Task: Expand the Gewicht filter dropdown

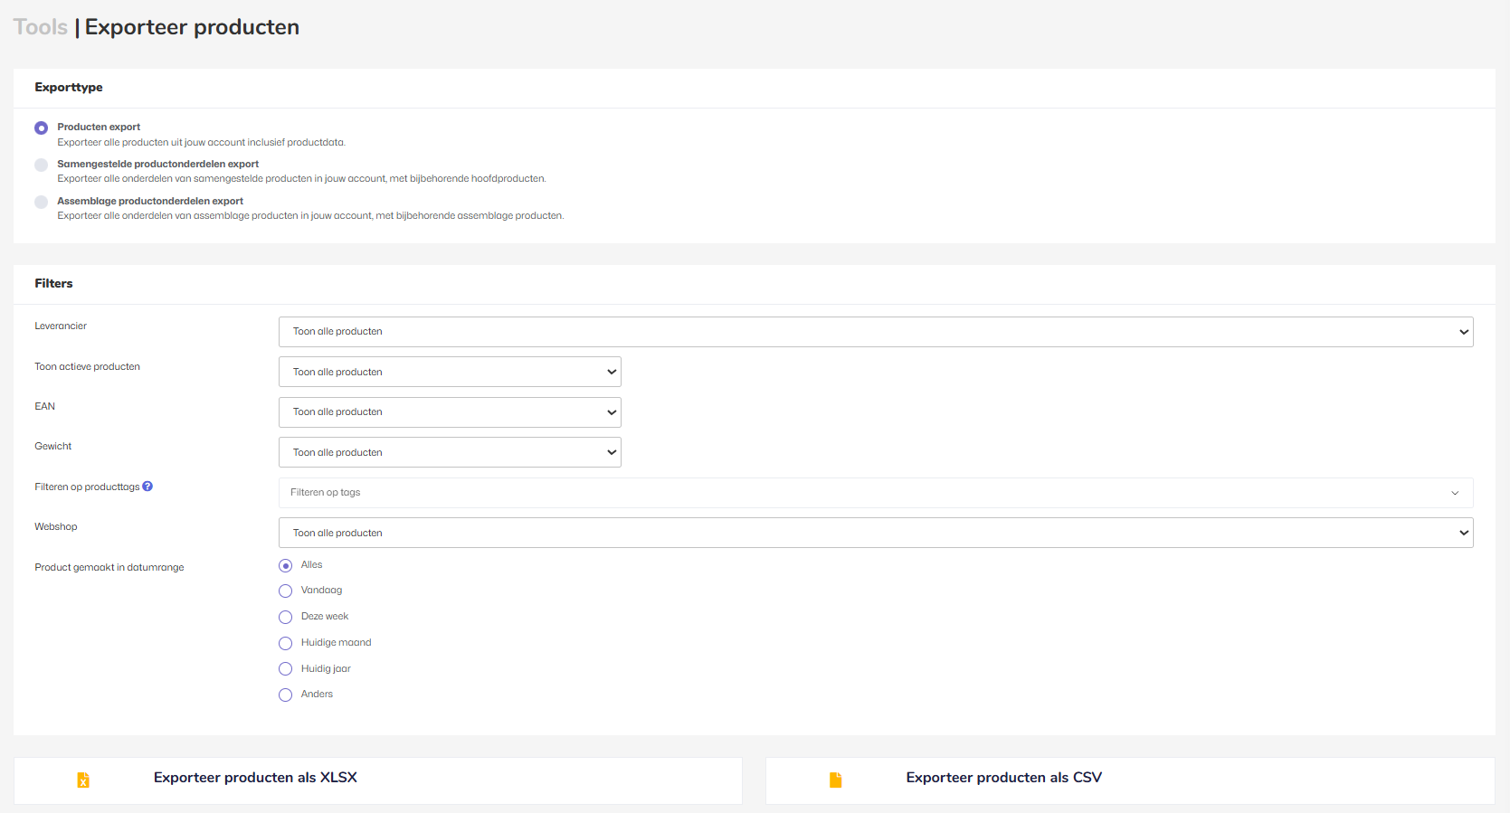Action: (x=450, y=452)
